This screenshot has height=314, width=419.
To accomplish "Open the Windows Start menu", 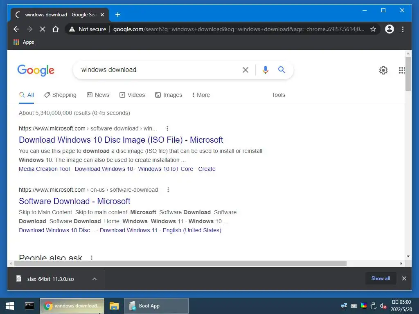I will 10,306.
